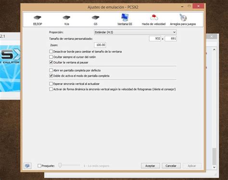Click the small icon button at the bottom-left of the dialog
This screenshot has height=180, width=228.
27,166
